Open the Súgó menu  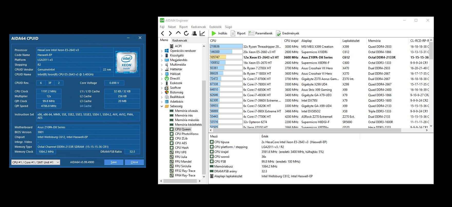pyautogui.click(x=228, y=27)
